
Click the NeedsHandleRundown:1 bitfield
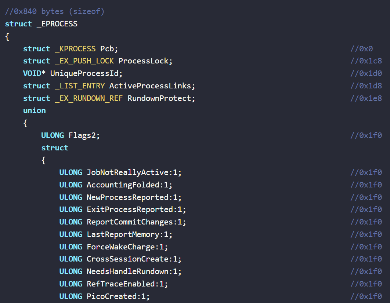tap(132, 271)
